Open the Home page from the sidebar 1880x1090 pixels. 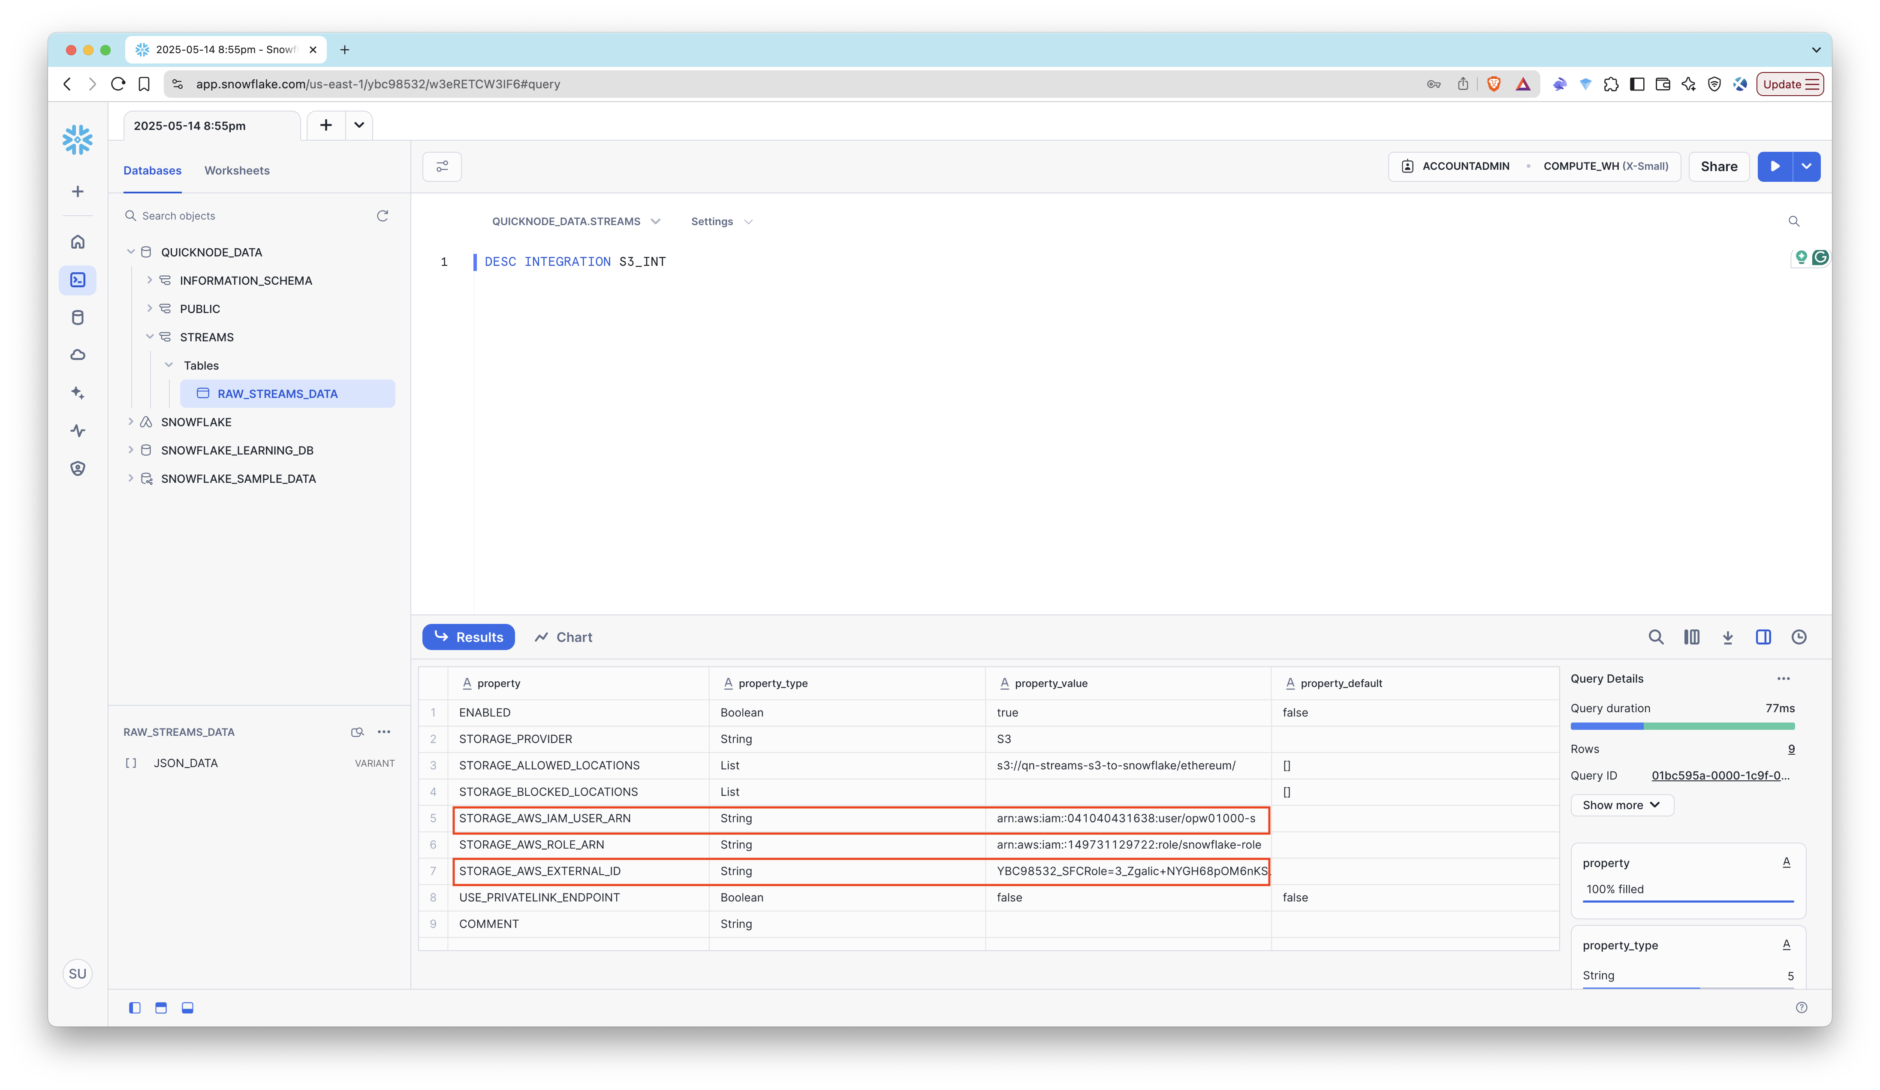78,241
